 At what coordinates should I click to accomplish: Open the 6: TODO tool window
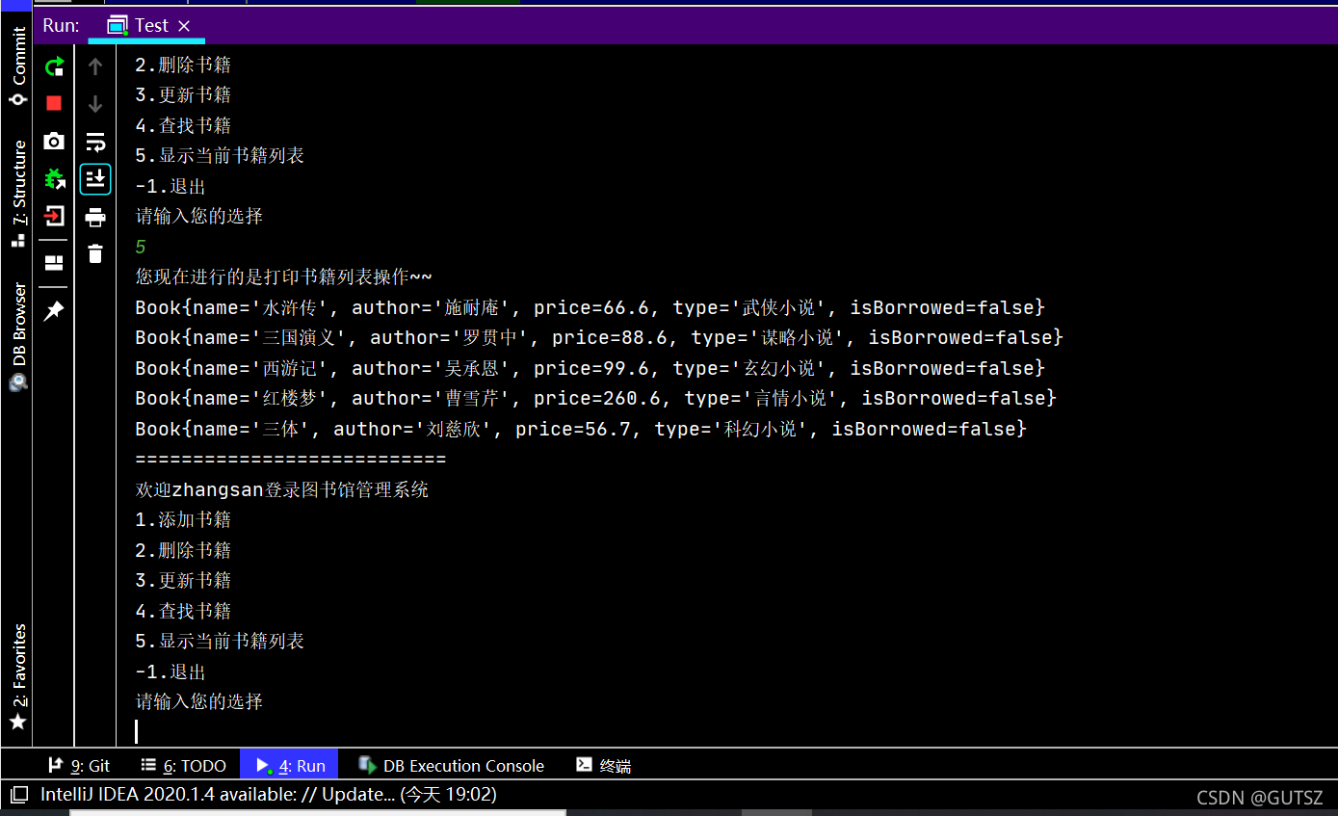[183, 766]
